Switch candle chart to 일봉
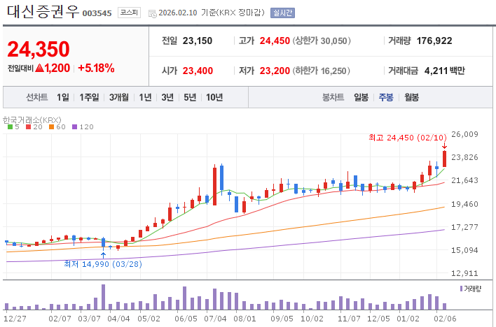Viewport: 496px width, 327px height. (x=361, y=97)
